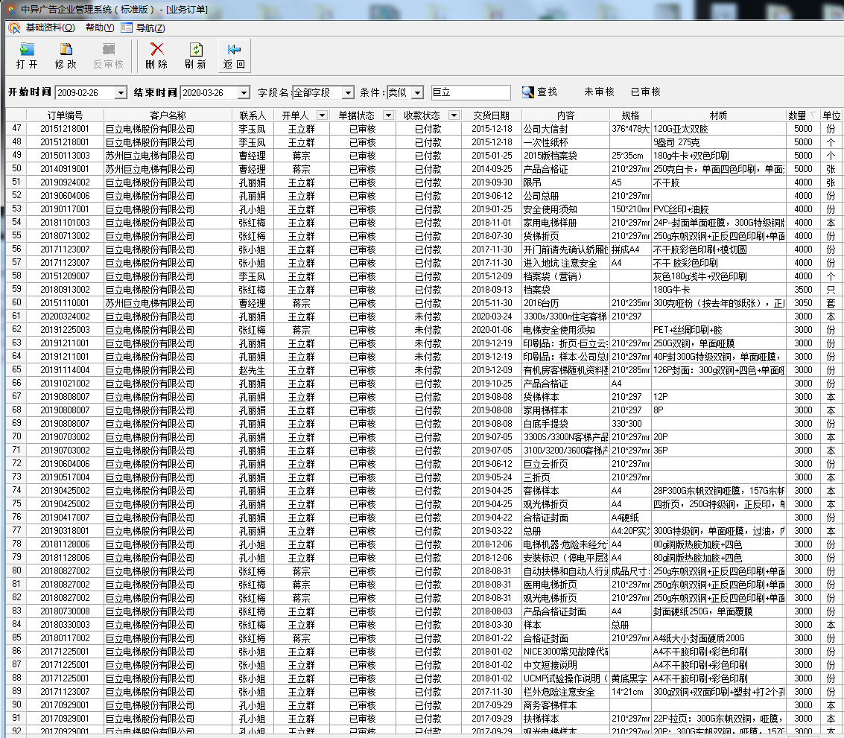The height and width of the screenshot is (738, 844).
Task: Go back using the 返回 arrow icon
Action: pyautogui.click(x=234, y=50)
